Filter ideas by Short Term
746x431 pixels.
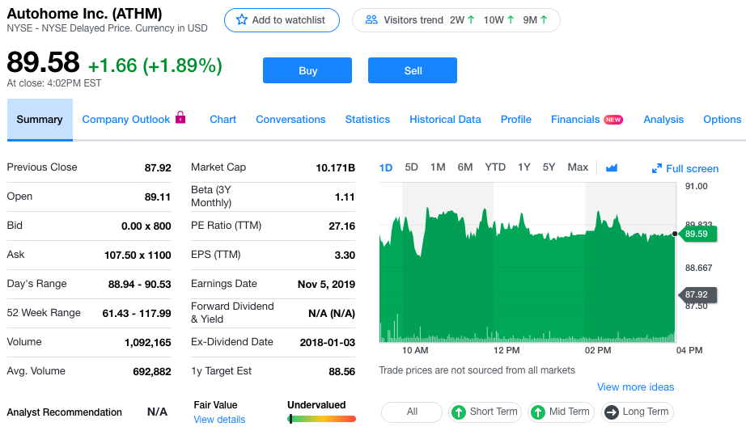[485, 412]
